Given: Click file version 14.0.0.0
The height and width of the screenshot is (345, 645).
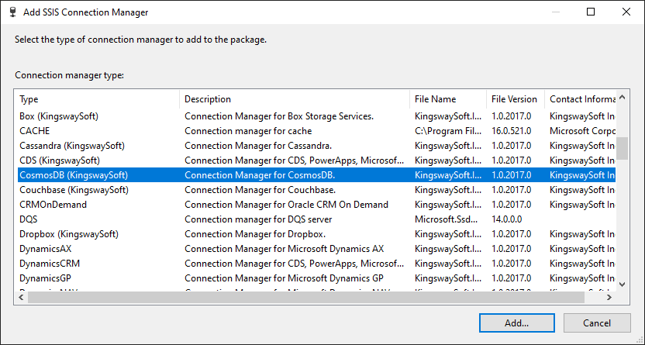Looking at the screenshot, I should pos(507,219).
